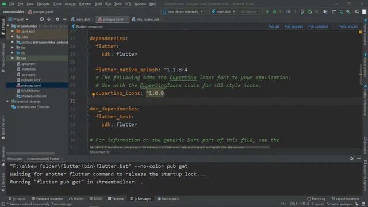Expand the test folder
The image size is (368, 207).
[13, 58]
